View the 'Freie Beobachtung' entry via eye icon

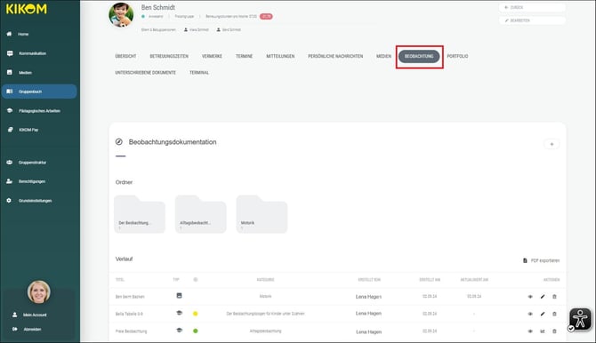pyautogui.click(x=530, y=331)
